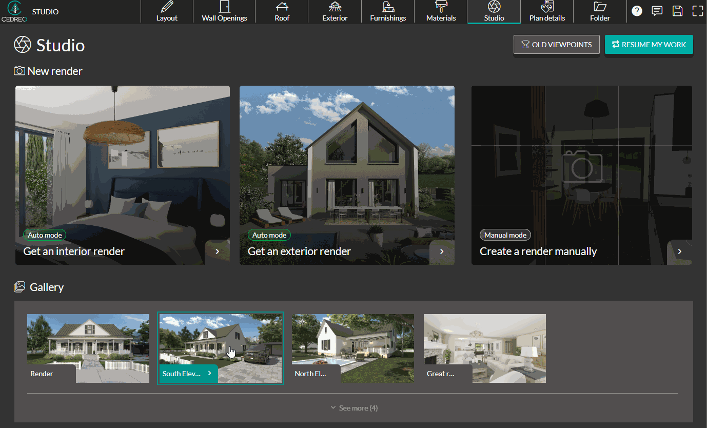Open the Folder step

[600, 12]
